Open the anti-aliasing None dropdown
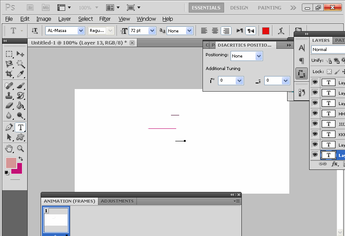 [x=189, y=31]
